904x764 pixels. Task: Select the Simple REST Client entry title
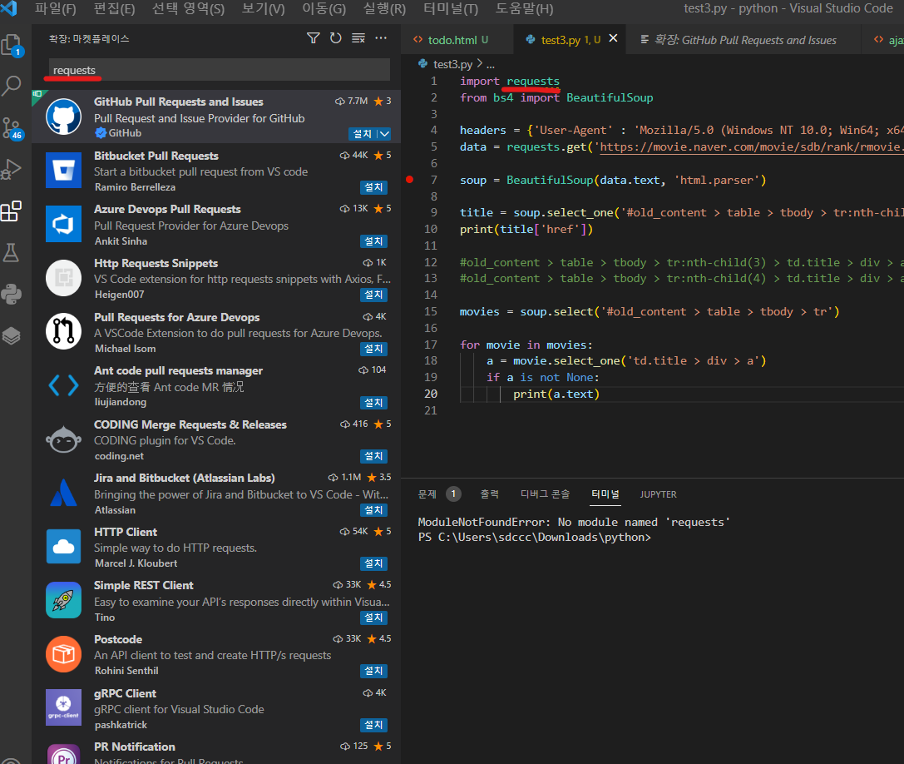(144, 585)
